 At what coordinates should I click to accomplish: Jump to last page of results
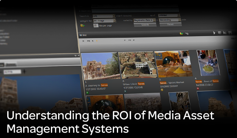coord(134,40)
